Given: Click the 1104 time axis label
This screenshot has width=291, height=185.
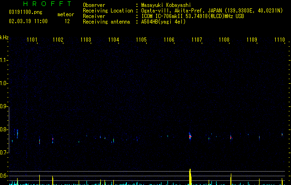Looking at the screenshot, I should pyautogui.click(x=114, y=39).
